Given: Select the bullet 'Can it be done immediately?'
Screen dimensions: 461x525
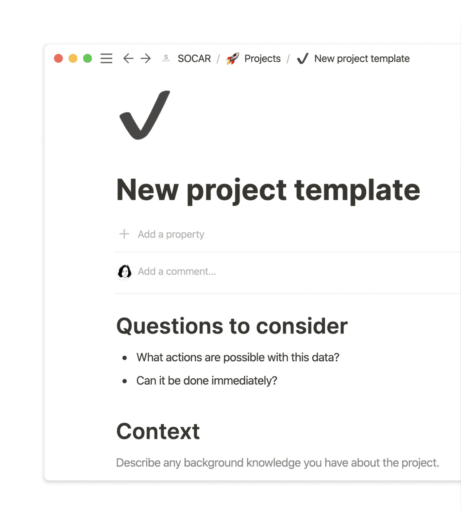Looking at the screenshot, I should pyautogui.click(x=207, y=380).
